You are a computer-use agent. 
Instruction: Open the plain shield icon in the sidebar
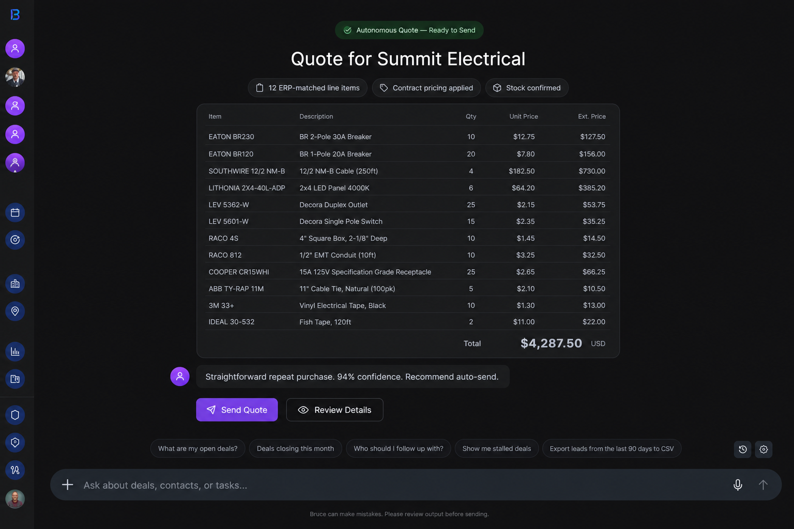tap(15, 415)
